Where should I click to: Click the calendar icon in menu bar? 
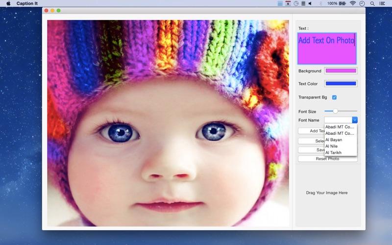coord(288,3)
